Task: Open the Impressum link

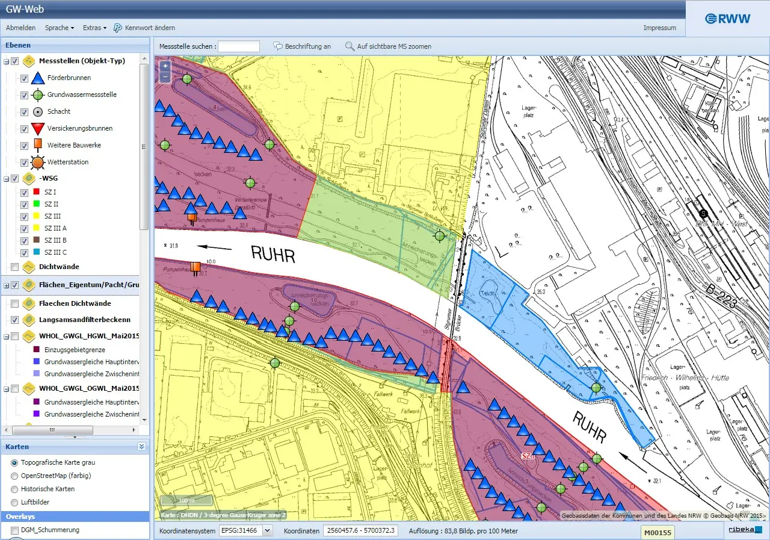Action: coord(659,28)
